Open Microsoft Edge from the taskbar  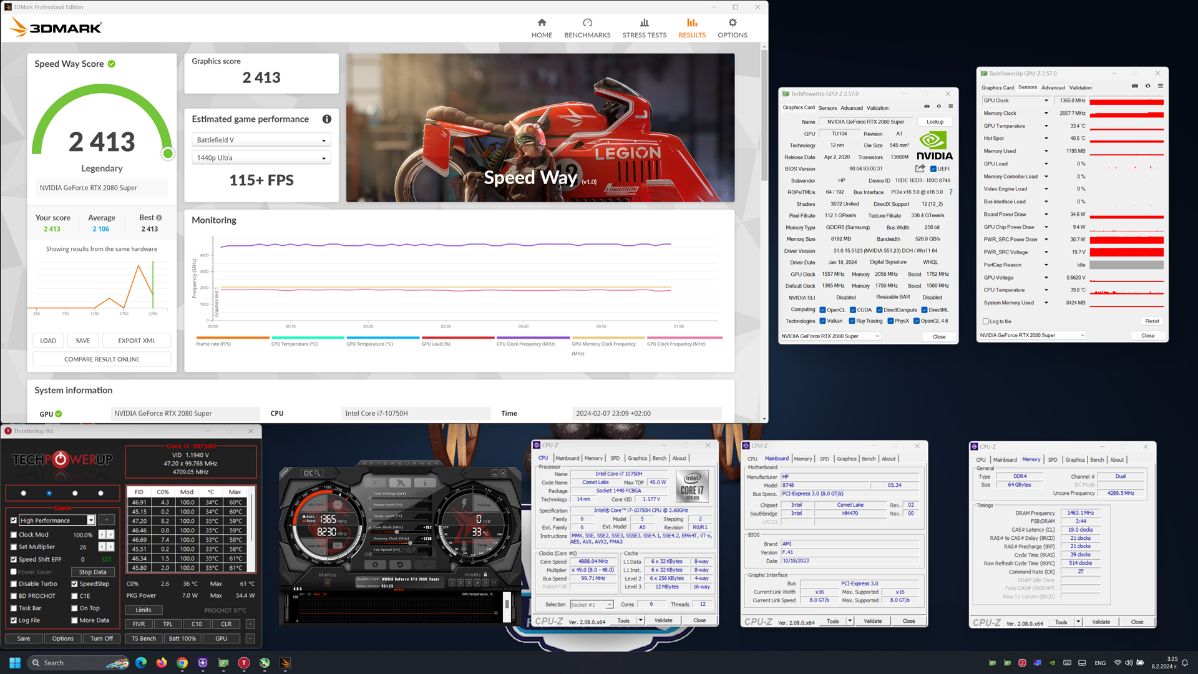(x=141, y=663)
